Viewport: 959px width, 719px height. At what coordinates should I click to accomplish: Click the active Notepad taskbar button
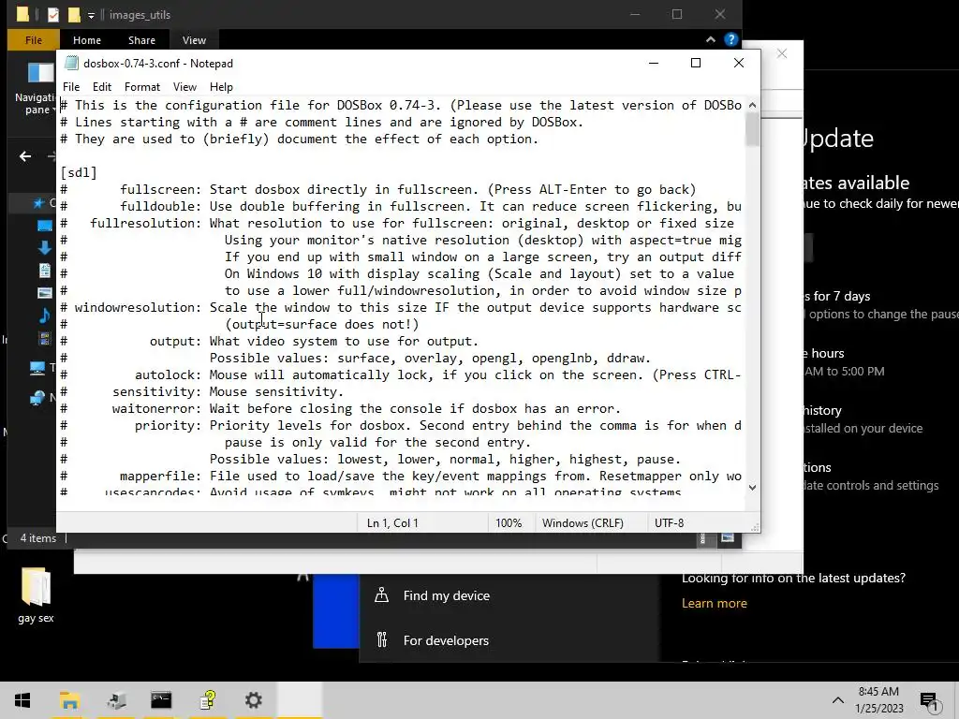pyautogui.click(x=299, y=700)
